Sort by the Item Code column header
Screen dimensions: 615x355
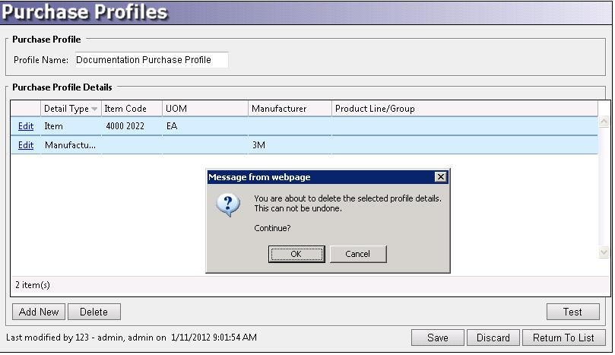coord(131,109)
